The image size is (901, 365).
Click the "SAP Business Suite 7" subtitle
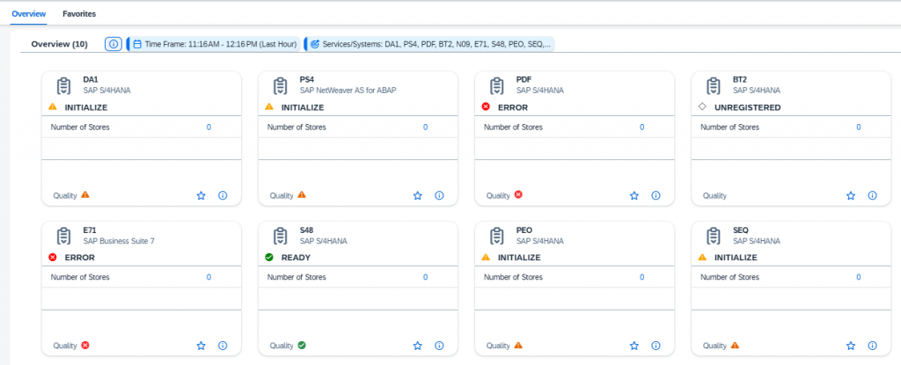coord(119,241)
